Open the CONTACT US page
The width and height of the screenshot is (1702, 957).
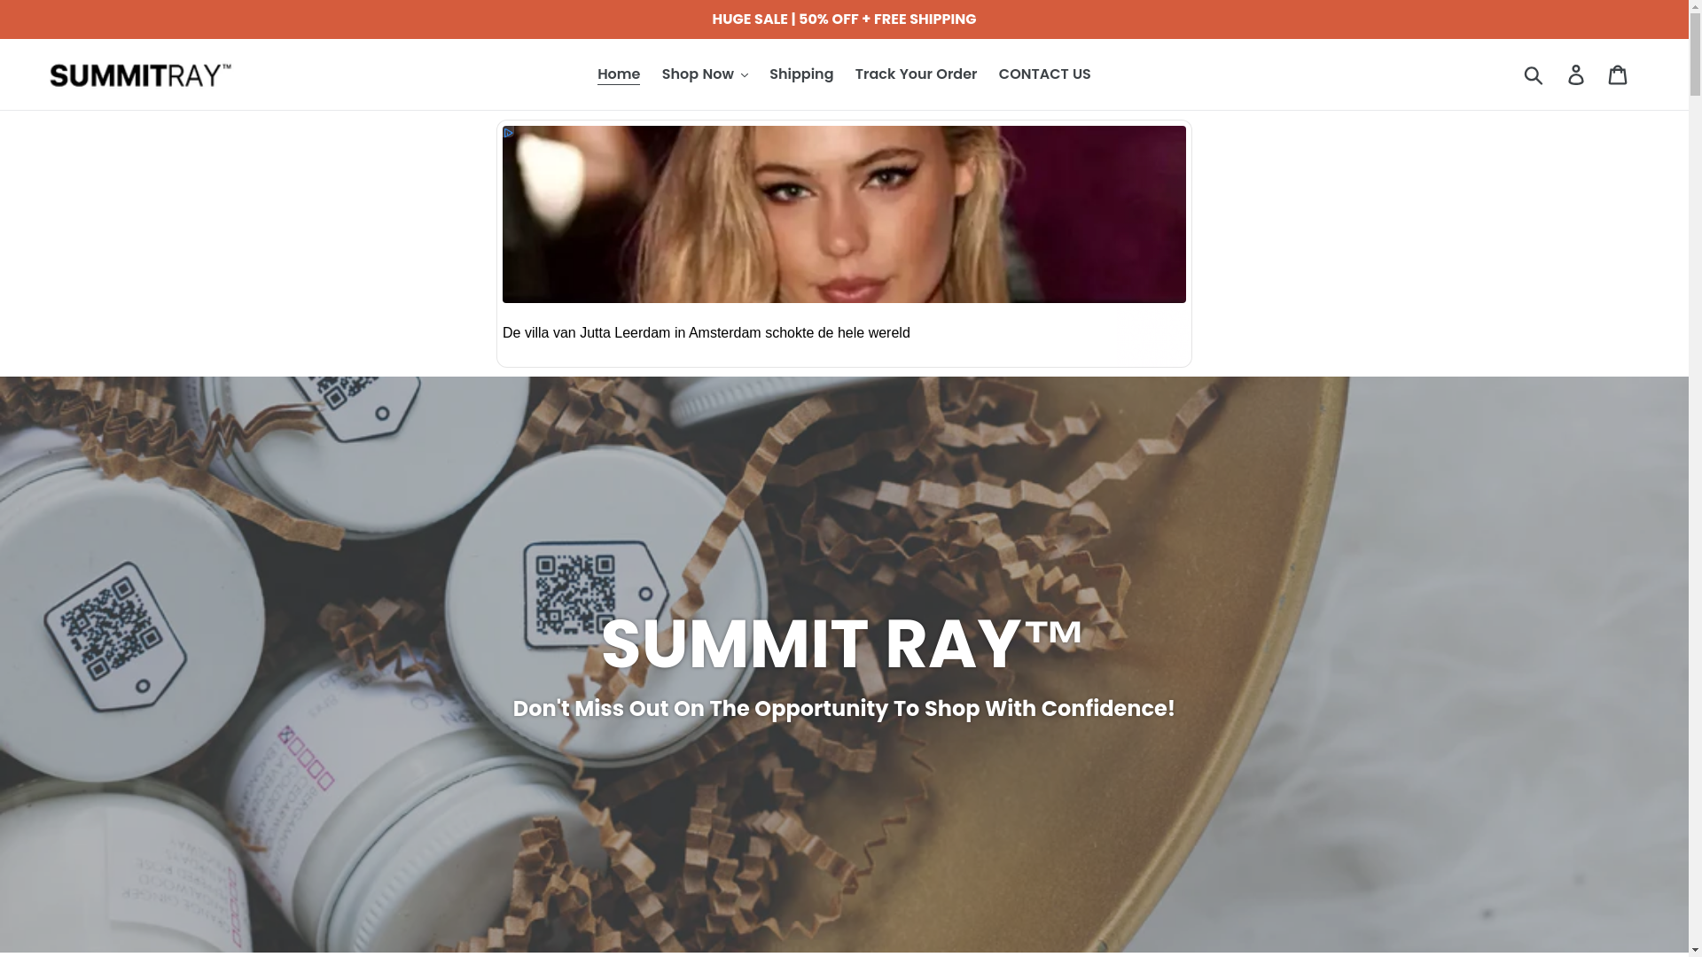(1044, 74)
